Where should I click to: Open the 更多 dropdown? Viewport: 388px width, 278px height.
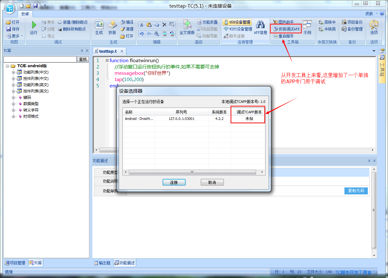click(x=14, y=36)
